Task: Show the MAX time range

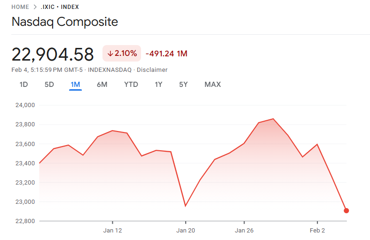Action: (213, 85)
